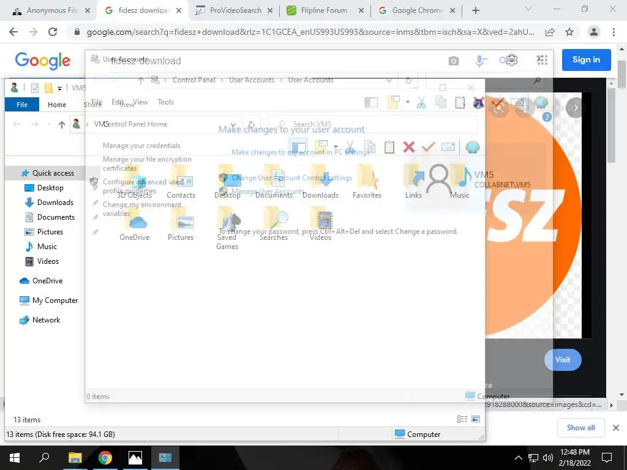Switch to large icons view in status bar
The height and width of the screenshot is (470, 627).
tap(476, 419)
